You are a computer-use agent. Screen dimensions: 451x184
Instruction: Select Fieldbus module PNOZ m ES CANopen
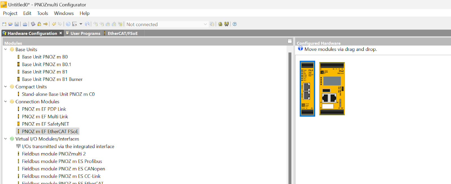[x=63, y=169]
